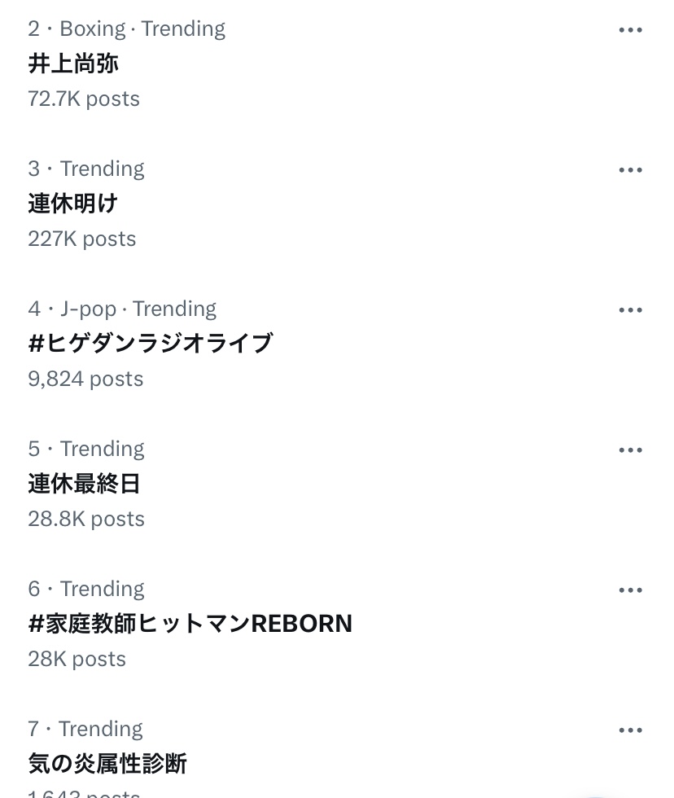This screenshot has width=674, height=798.
Task: Click the "2 · Boxing · Trending" label
Action: [126, 29]
